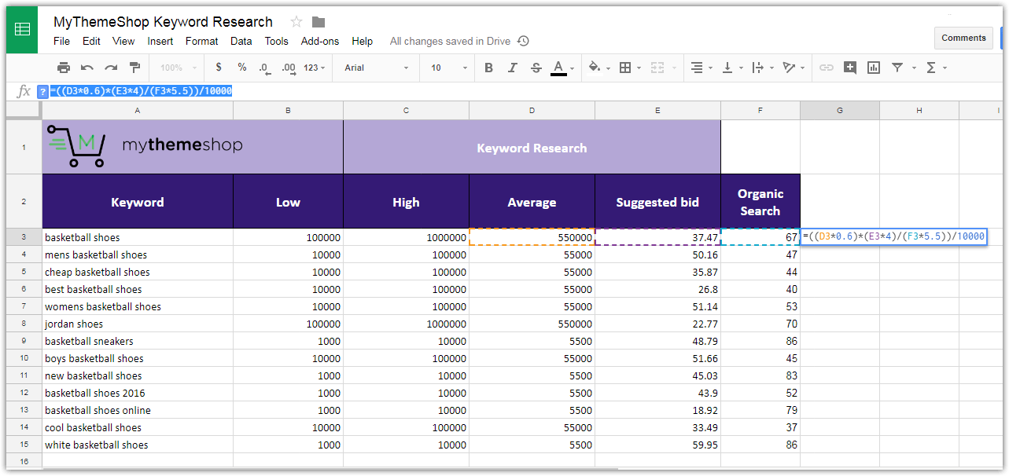Click the 'Organic Search' header cell

coord(760,202)
